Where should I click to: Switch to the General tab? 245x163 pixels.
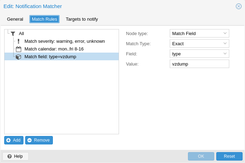coord(15,19)
